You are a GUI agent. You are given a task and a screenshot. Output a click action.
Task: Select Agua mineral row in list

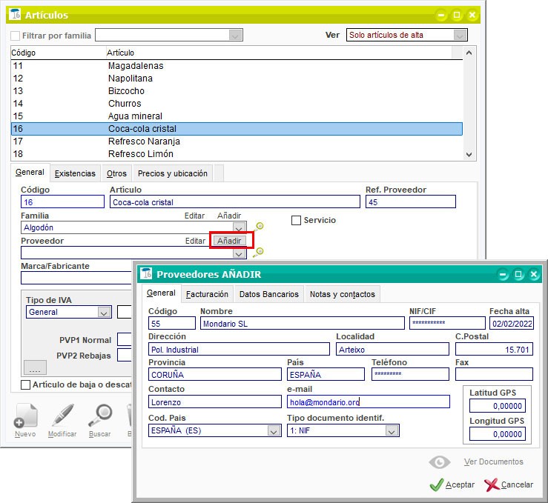tap(237, 116)
